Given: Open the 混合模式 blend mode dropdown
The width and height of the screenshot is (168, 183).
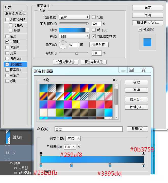Looking at the screenshot, I should (74, 17).
